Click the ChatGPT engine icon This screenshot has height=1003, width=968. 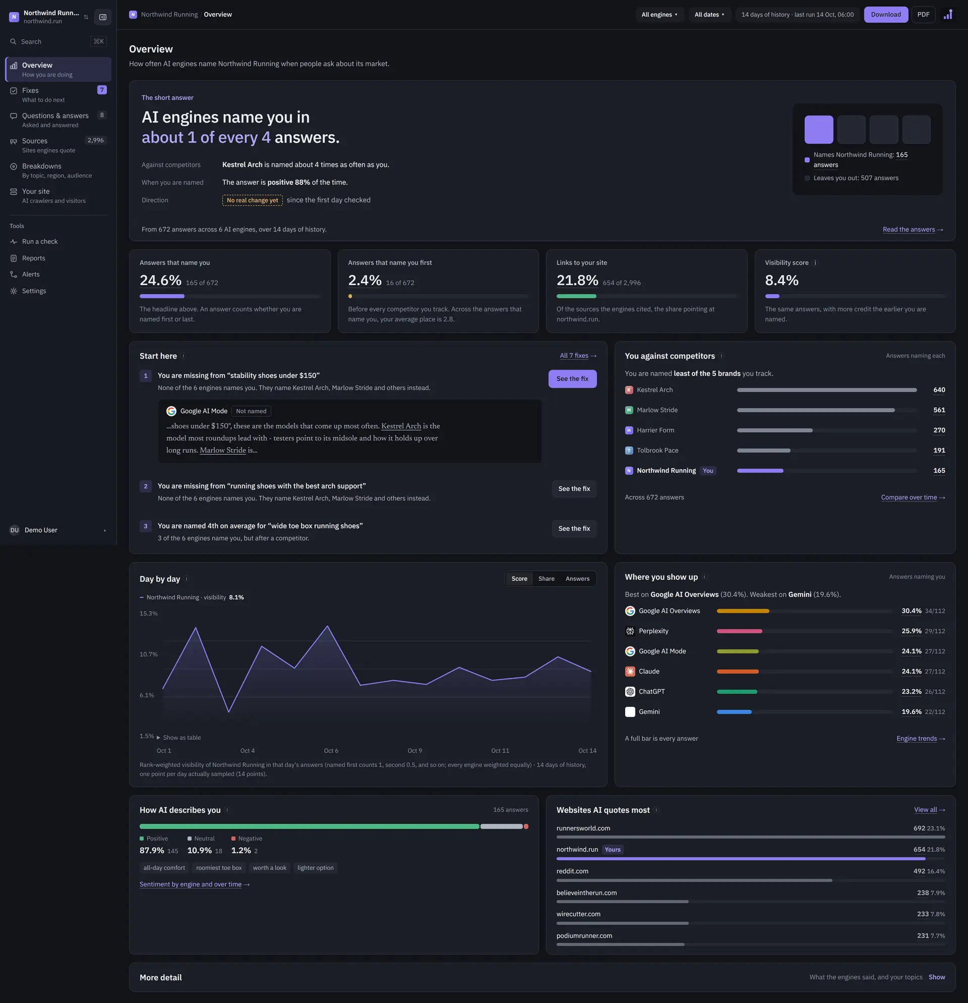pos(630,691)
